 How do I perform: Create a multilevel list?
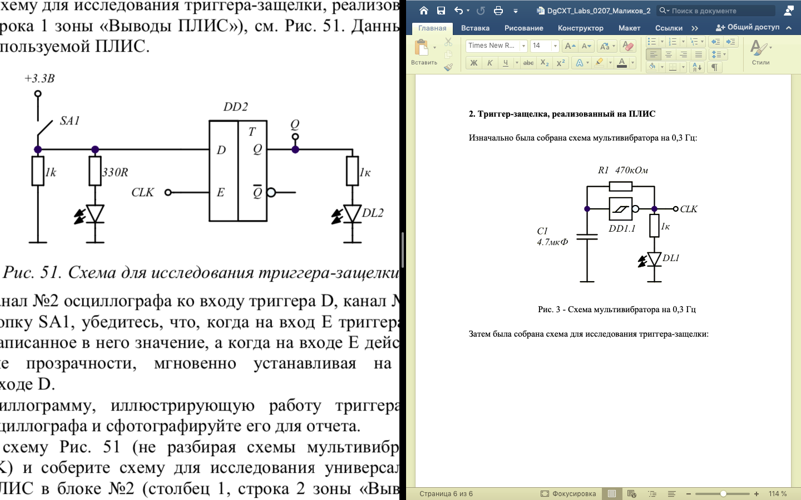[x=693, y=42]
